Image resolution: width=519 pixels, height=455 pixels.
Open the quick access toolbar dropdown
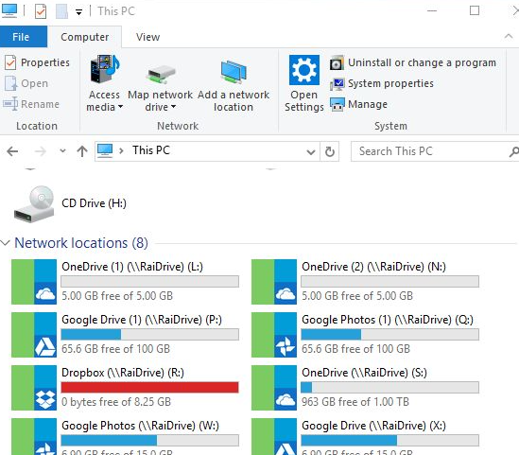point(78,12)
